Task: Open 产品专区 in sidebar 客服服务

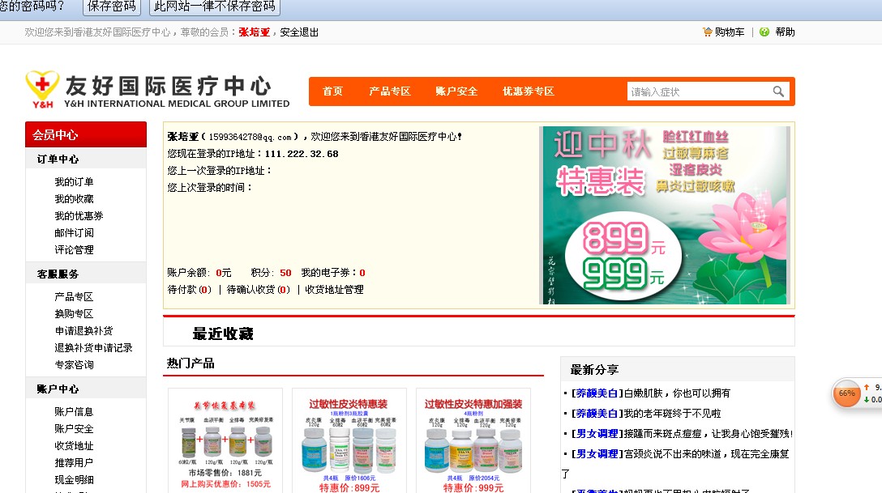Action: pos(74,296)
